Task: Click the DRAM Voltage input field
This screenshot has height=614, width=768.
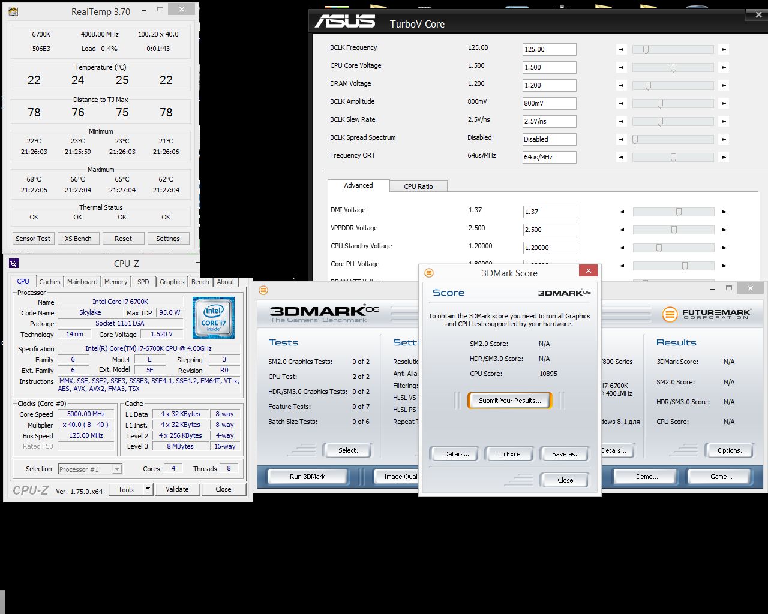Action: (549, 85)
